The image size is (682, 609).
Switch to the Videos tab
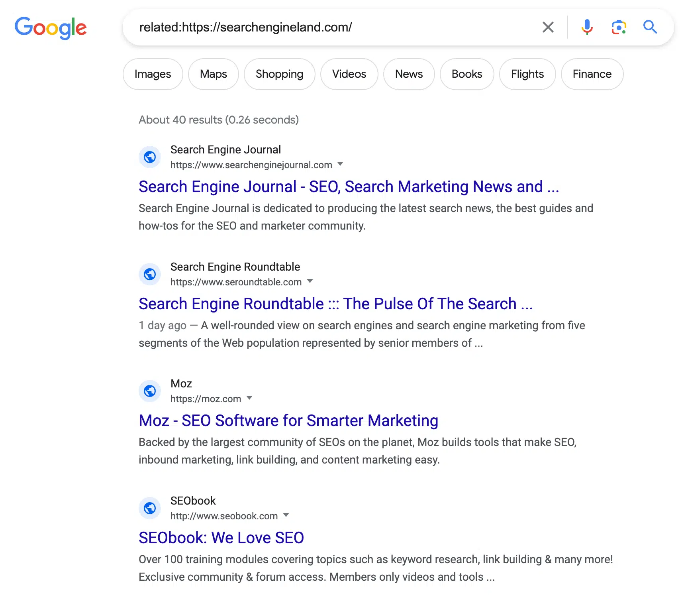pyautogui.click(x=349, y=74)
